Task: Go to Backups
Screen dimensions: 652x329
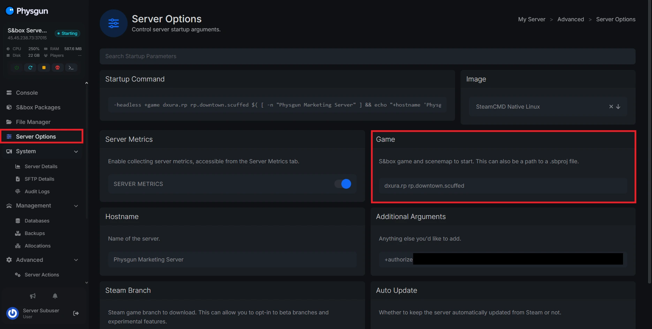Action: pos(35,233)
